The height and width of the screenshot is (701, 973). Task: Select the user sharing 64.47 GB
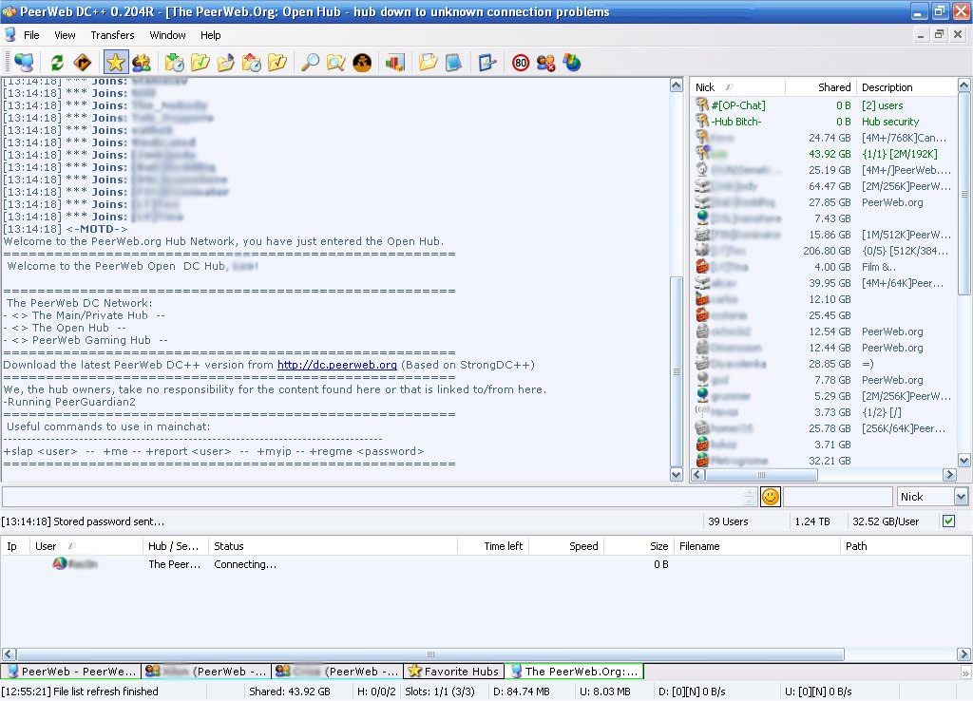[824, 186]
